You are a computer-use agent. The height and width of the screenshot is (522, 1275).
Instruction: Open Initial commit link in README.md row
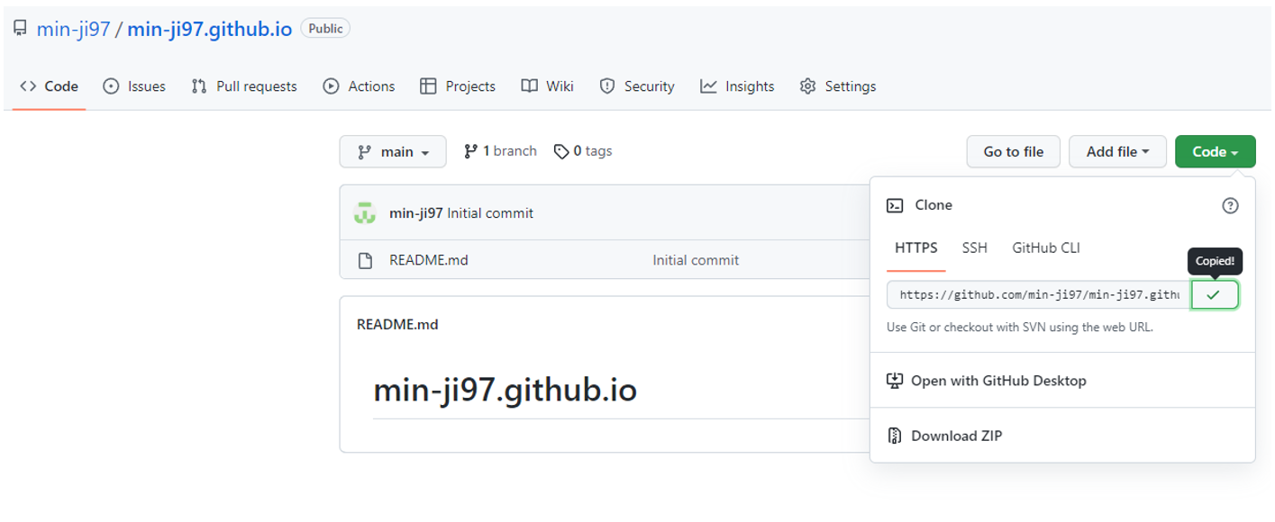696,261
